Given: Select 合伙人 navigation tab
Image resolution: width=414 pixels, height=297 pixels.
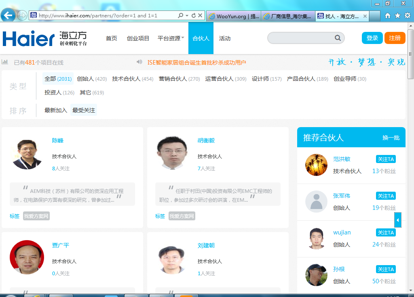Looking at the screenshot, I should point(201,38).
